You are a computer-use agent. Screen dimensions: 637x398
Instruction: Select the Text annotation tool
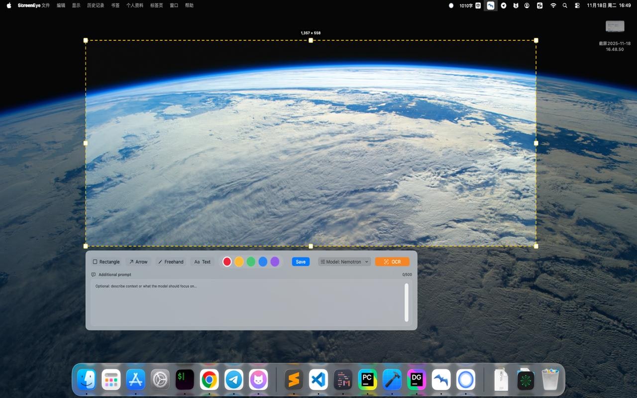202,262
